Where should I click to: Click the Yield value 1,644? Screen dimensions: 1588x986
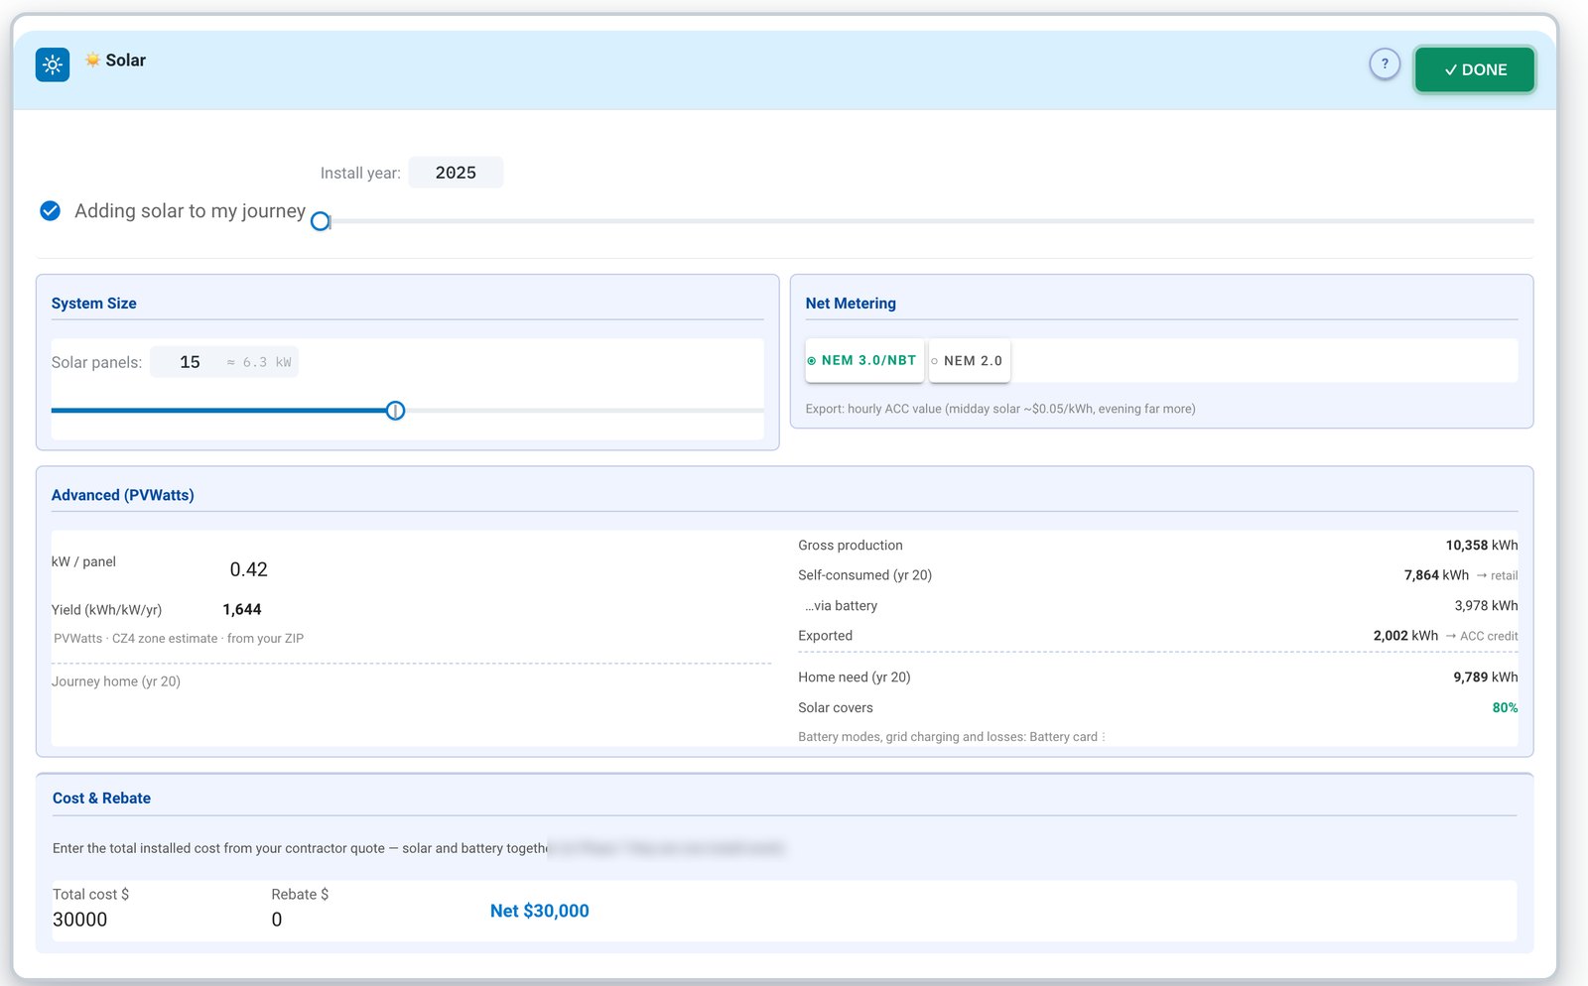pyautogui.click(x=242, y=609)
